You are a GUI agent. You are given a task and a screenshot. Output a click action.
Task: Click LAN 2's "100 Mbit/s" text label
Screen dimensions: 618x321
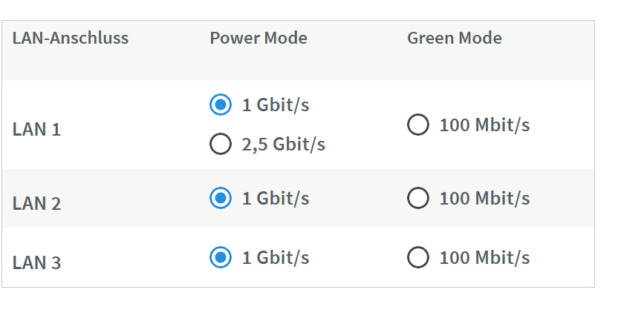pos(484,199)
